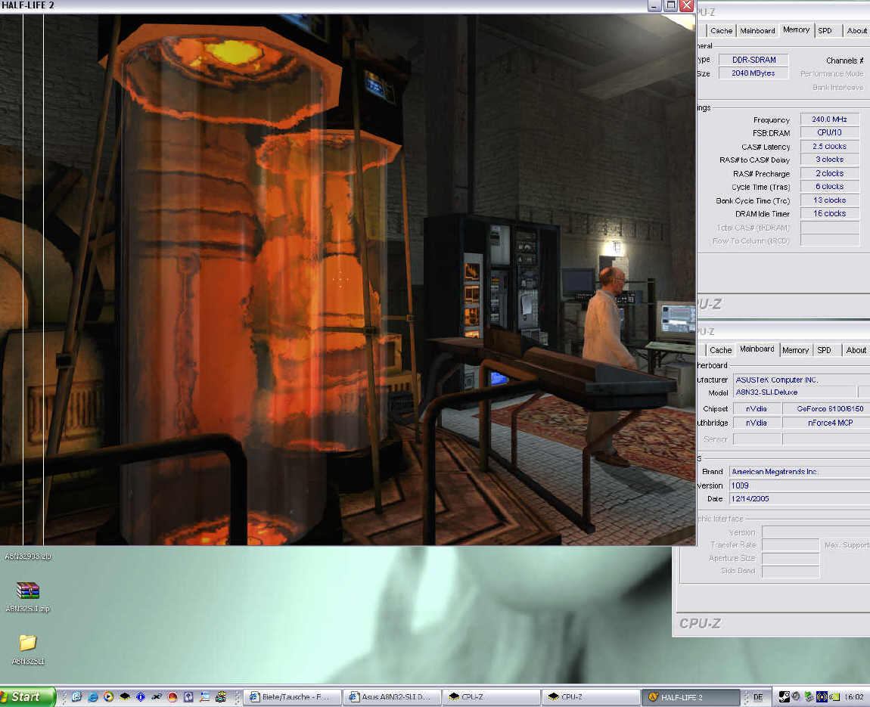870x707 pixels.
Task: Click the DE language bar indicator
Action: coord(758,697)
